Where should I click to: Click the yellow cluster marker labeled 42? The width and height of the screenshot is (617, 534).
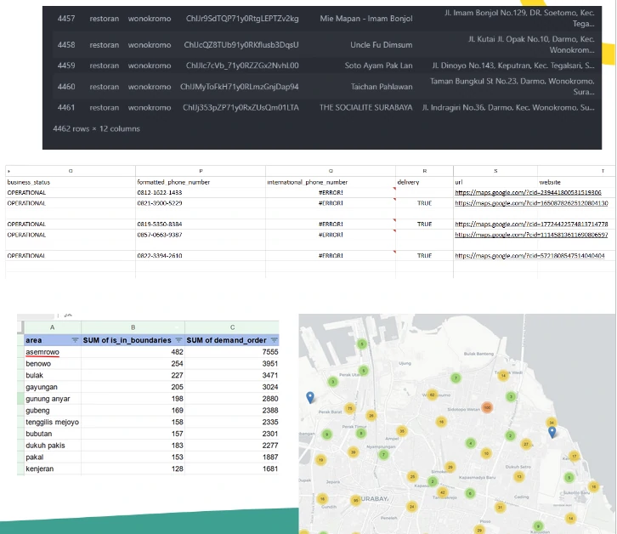pyautogui.click(x=441, y=492)
